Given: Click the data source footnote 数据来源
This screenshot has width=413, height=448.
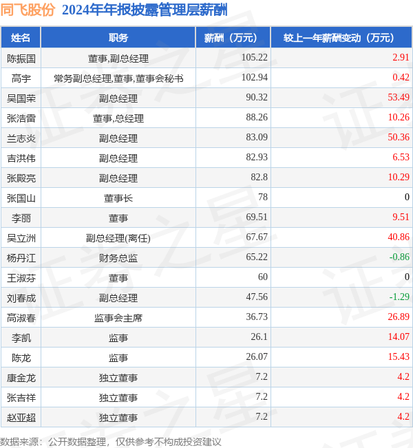Looking at the screenshot, I should [111, 442].
